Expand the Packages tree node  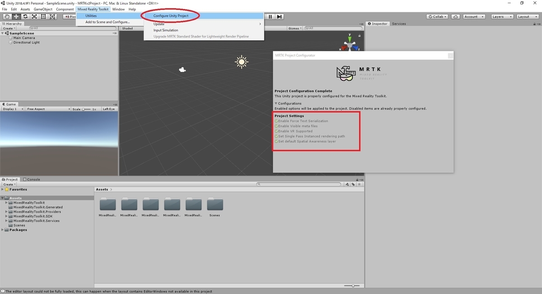point(2,230)
